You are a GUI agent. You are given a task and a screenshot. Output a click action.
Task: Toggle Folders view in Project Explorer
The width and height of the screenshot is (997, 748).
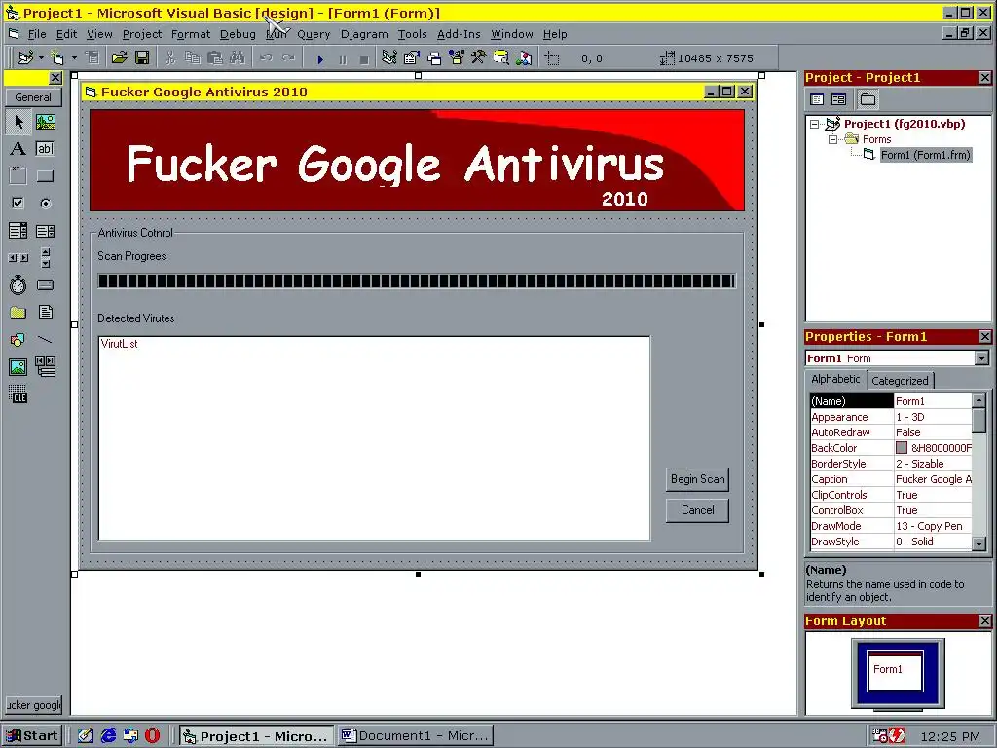tap(868, 99)
